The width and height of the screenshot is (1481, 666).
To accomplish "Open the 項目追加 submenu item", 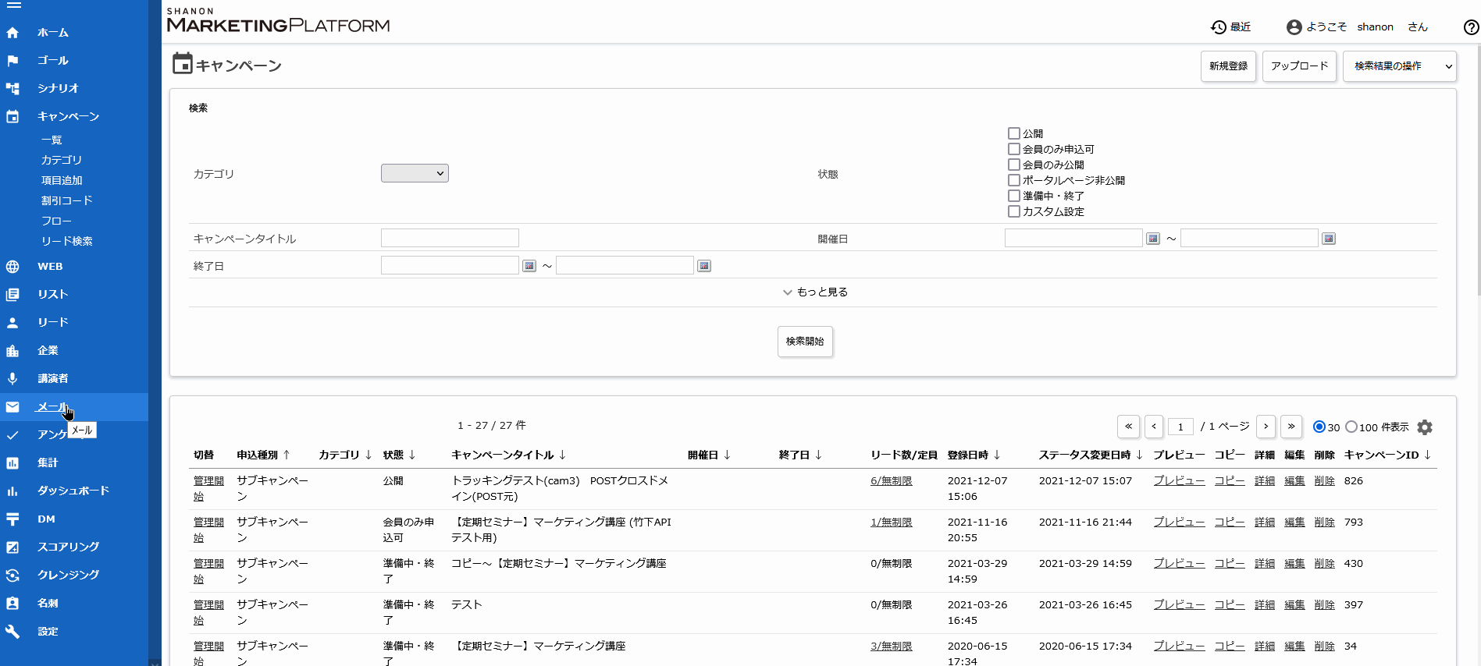I will coord(62,180).
